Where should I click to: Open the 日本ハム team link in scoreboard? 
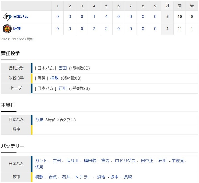coord(21,17)
